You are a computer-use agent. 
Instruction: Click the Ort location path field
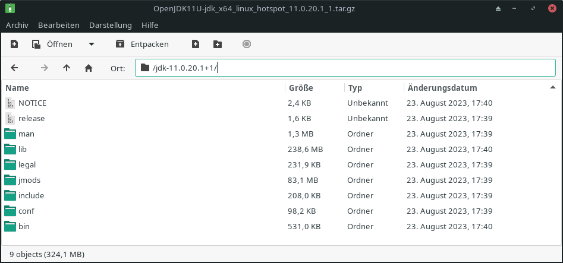click(345, 68)
